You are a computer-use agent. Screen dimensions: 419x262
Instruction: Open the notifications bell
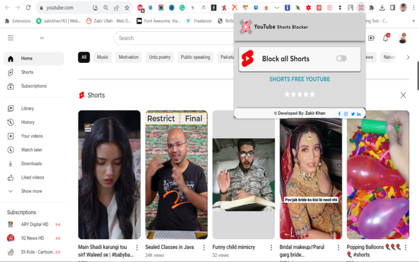tap(386, 38)
